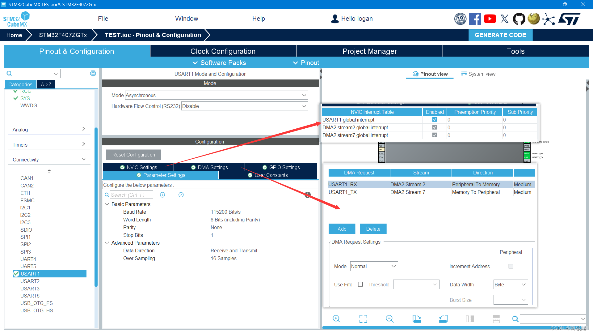The width and height of the screenshot is (593, 334).
Task: Enable the Use Fifo checkbox
Action: point(360,285)
